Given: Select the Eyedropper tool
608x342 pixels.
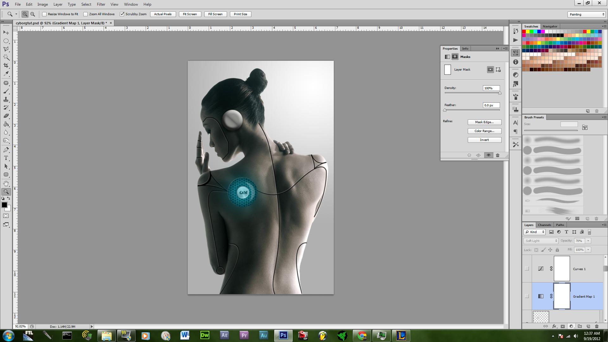Looking at the screenshot, I should pos(6,74).
